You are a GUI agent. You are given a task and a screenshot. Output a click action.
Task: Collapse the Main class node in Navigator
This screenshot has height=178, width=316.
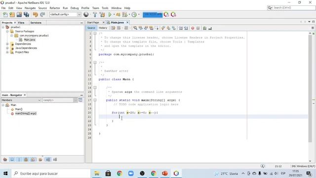[x=3, y=105]
